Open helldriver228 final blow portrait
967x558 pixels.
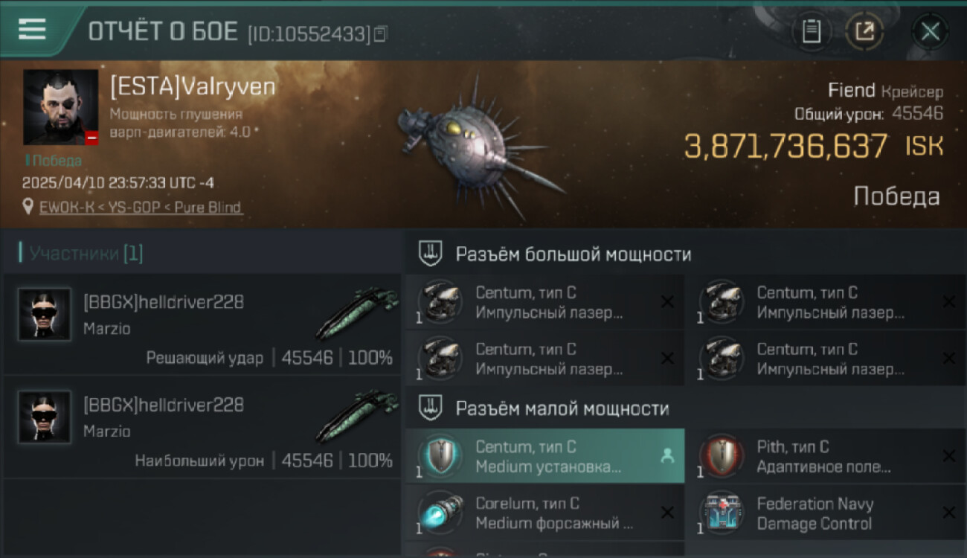point(45,315)
